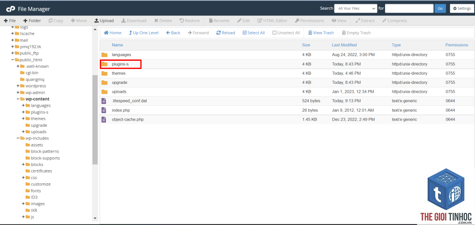Select the upgrade folder icon in file list
This screenshot has width=475, height=225.
pos(104,83)
